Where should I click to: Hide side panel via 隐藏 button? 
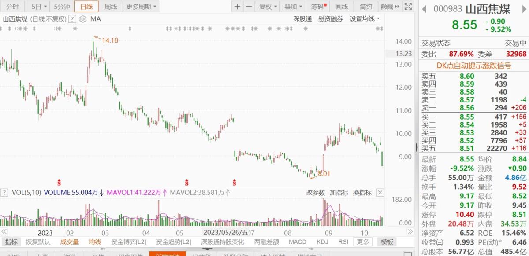pos(390,7)
